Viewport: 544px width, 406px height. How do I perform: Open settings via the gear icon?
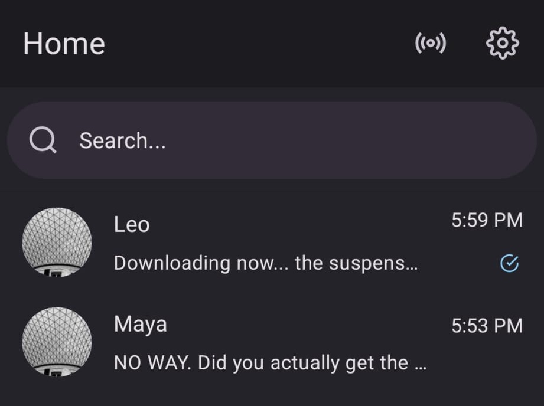(502, 44)
